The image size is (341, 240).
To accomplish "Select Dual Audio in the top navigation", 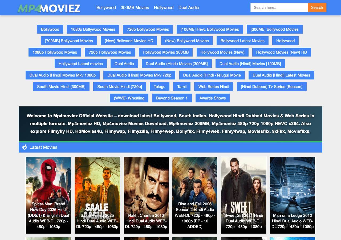I will 189,7.
